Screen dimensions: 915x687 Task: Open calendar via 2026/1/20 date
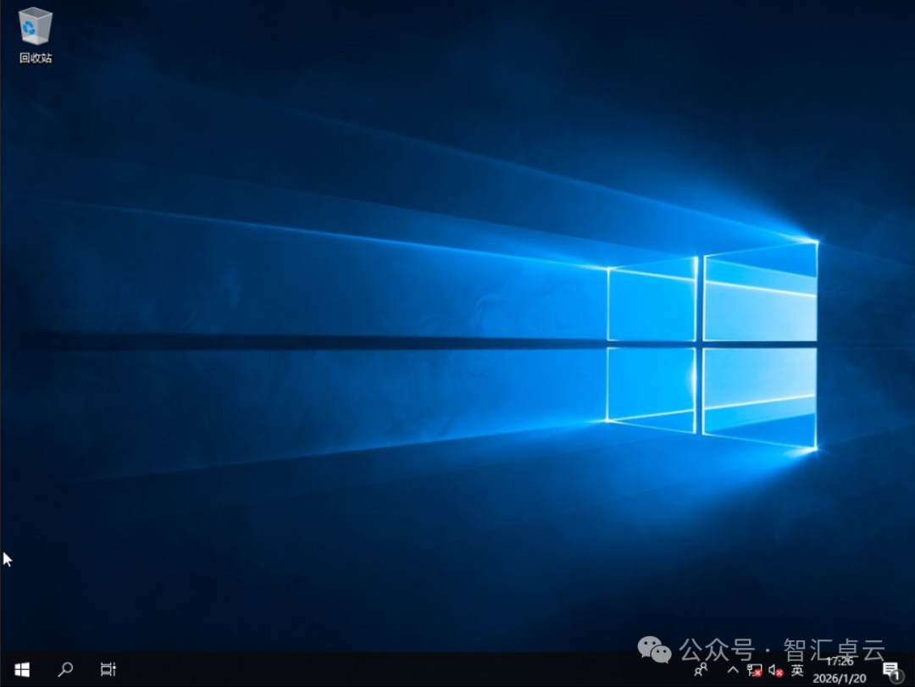[839, 678]
